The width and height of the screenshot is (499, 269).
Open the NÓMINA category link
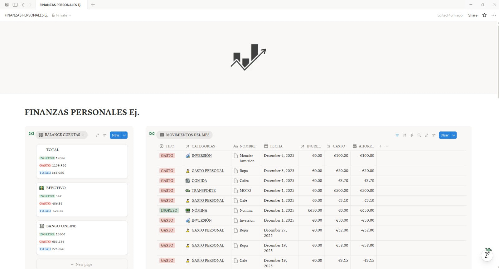coord(199,210)
